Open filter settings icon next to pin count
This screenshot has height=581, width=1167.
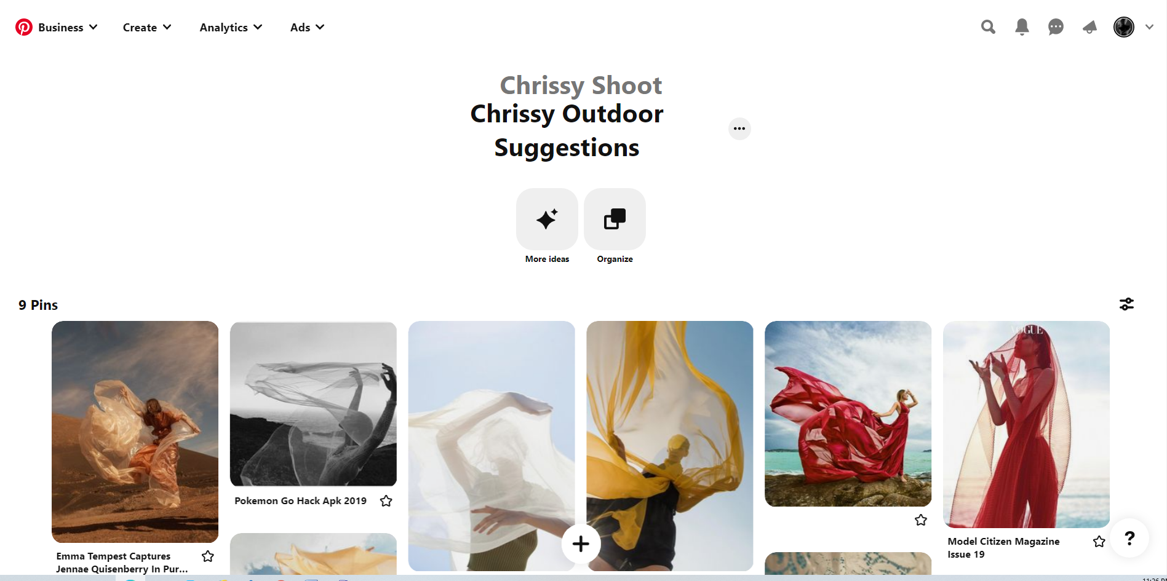click(x=1126, y=304)
